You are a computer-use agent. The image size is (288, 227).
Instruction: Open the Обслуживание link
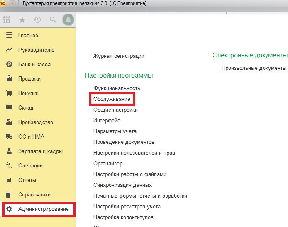(x=112, y=99)
